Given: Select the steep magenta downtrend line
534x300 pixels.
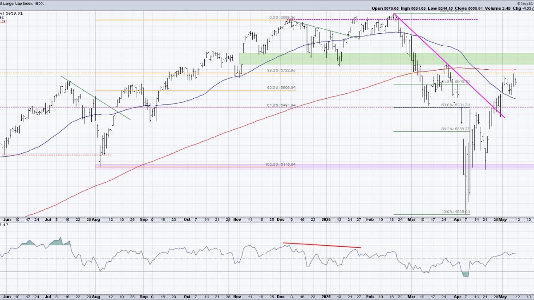Looking at the screenshot, I should 449,66.
